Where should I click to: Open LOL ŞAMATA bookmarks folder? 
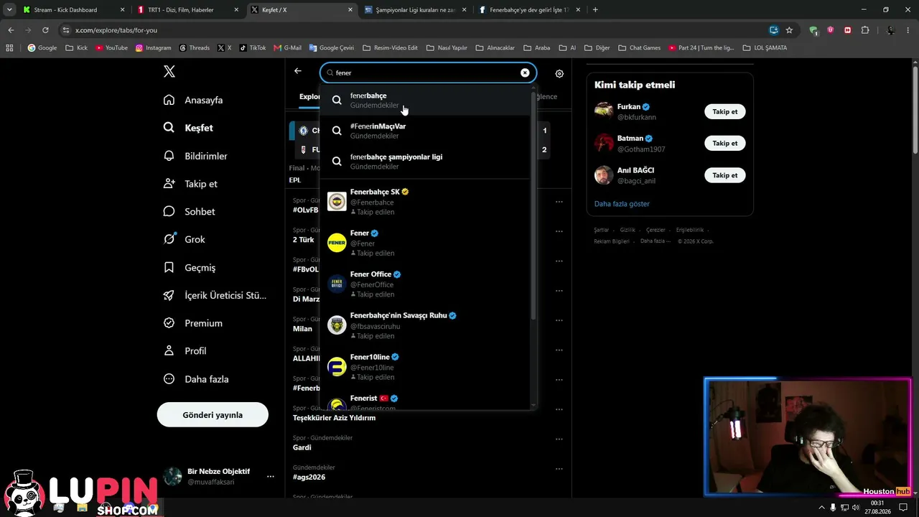[x=765, y=48]
